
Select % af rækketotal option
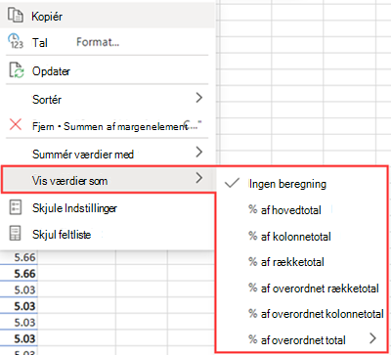coord(301,262)
